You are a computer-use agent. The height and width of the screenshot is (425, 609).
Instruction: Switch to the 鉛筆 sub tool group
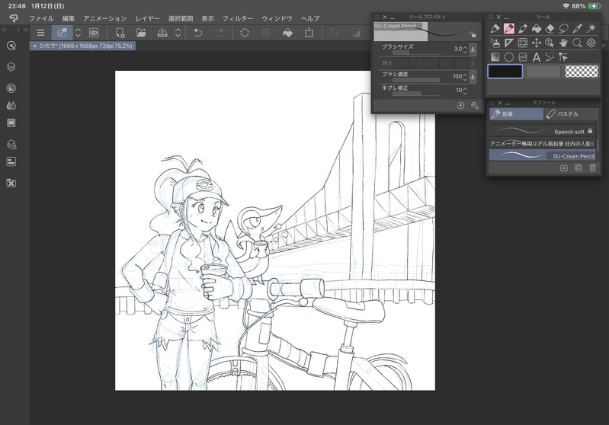pos(516,114)
